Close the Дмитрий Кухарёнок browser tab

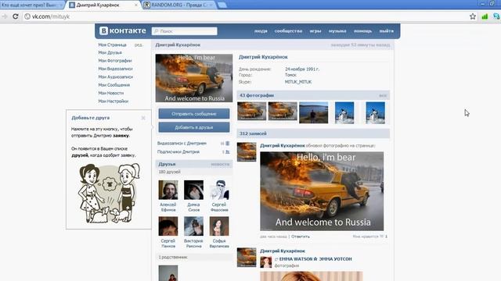click(x=136, y=5)
